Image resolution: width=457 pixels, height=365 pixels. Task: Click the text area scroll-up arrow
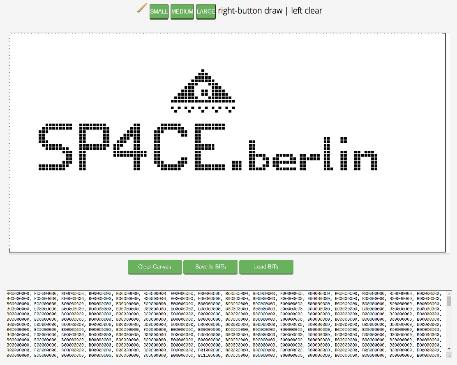click(449, 294)
